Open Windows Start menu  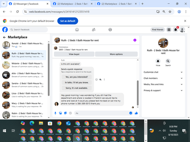point(5,131)
